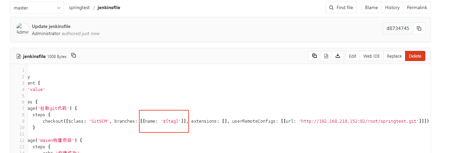The width and height of the screenshot is (457, 153).
Task: Click the chevron arrow in branch selector
Action: point(59,8)
